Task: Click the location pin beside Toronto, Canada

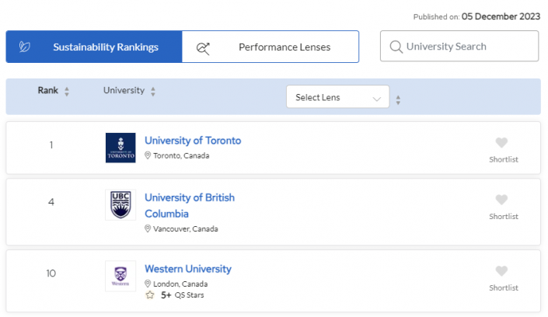Action: [x=148, y=155]
